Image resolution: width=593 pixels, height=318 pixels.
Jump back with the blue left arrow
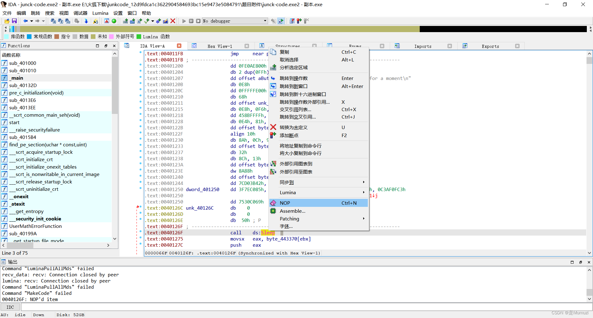(x=26, y=21)
